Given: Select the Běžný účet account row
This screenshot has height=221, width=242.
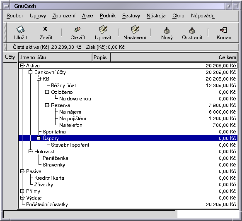Looking at the screenshot, I should coord(128,85).
